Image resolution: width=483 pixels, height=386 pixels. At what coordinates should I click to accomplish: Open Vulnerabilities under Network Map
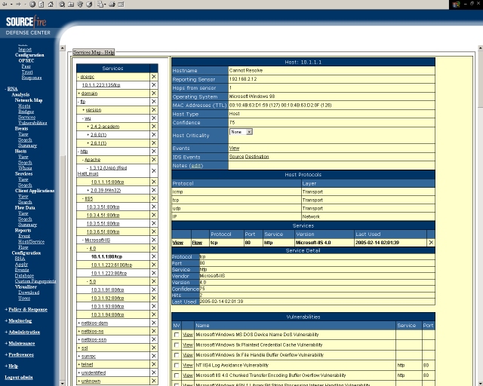tap(32, 123)
